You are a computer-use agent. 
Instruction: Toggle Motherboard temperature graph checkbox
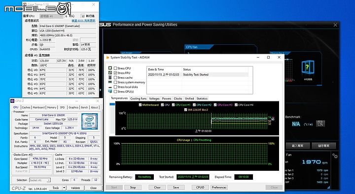[140, 105]
